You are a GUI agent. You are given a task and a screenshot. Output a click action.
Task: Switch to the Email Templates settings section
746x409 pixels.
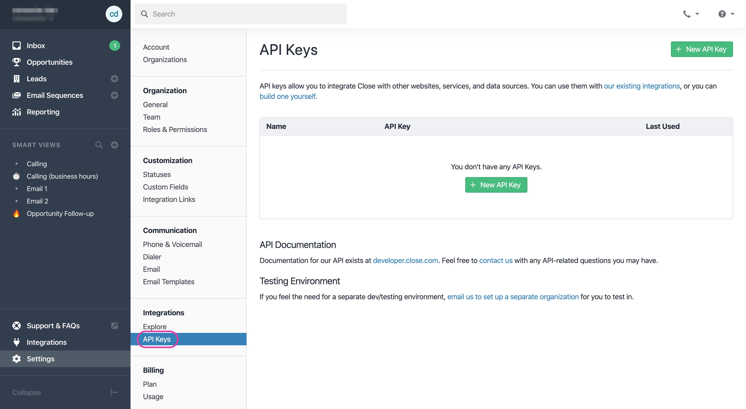pos(169,281)
